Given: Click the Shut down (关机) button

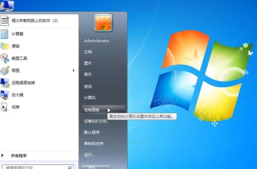Looking at the screenshot, I should pyautogui.click(x=92, y=167).
